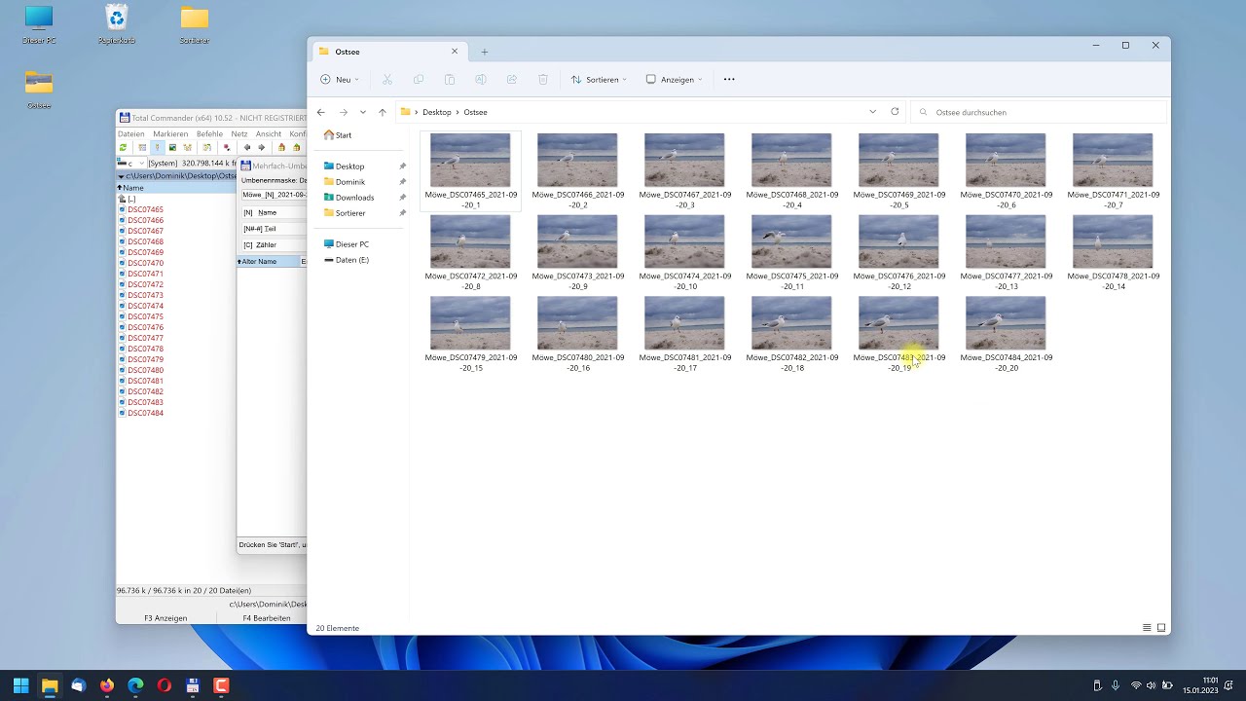1246x701 pixels.
Task: Open Firefox from the taskbar
Action: 107,685
